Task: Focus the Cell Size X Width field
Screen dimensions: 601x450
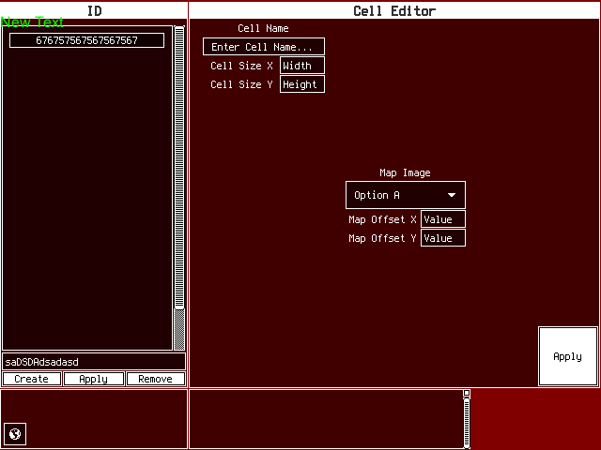Action: pos(302,66)
